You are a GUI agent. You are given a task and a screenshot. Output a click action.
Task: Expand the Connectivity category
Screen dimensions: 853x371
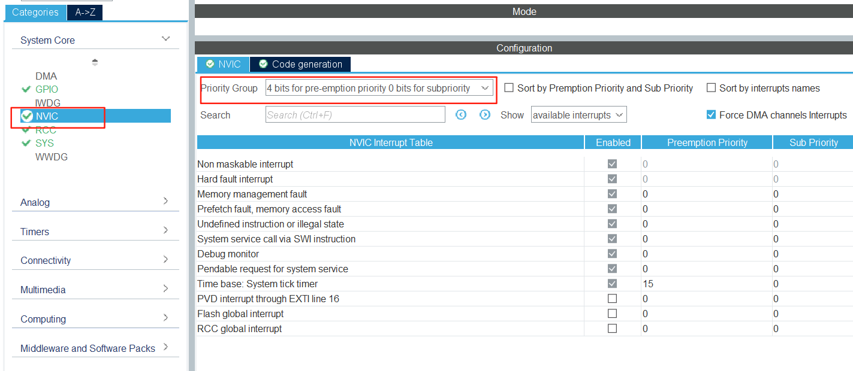[x=166, y=259]
